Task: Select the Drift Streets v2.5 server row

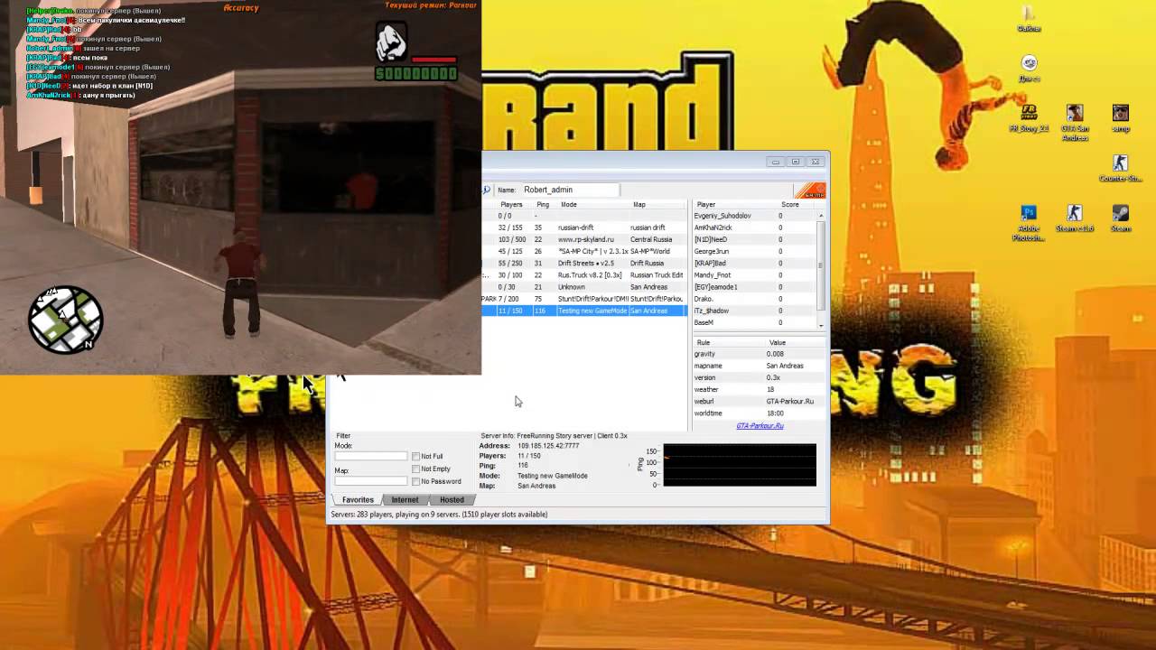Action: click(x=584, y=263)
